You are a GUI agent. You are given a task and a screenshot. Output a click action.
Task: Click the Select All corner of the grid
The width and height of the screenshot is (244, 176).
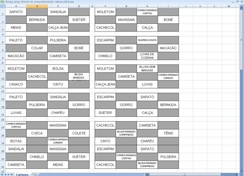tap(3, 6)
